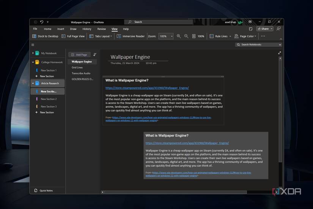313x209 pixels.
Task: Open the Steam store link in second note
Action: point(187,143)
